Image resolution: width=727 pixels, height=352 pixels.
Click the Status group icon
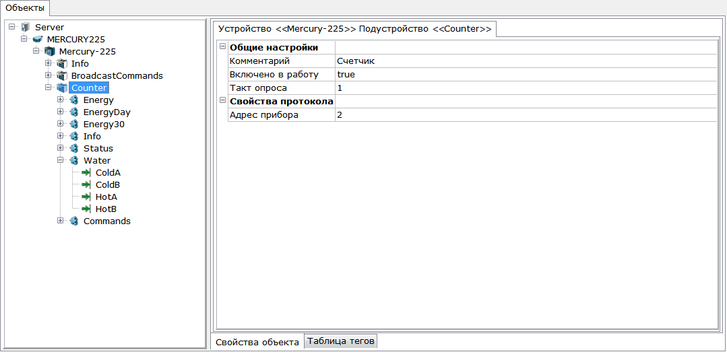73,149
